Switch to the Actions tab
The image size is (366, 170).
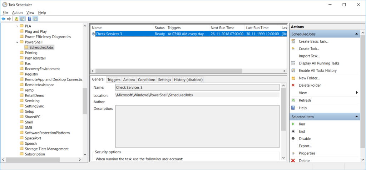129,79
